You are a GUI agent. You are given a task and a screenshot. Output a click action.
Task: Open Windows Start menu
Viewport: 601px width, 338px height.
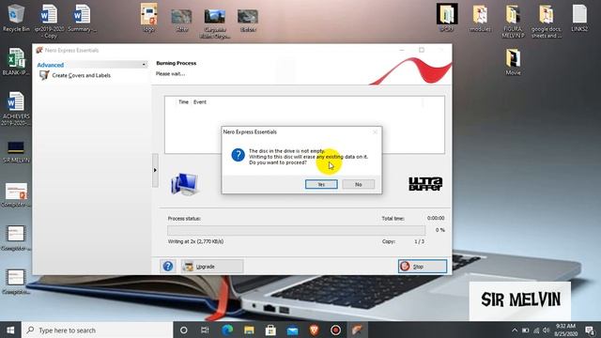coord(10,330)
